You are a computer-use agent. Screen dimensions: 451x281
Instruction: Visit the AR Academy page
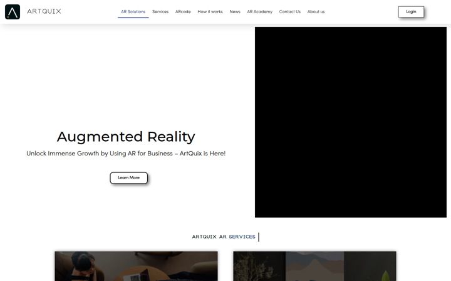tap(260, 12)
